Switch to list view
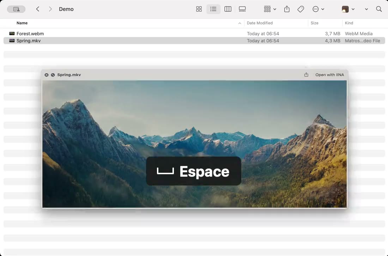Viewport: 388px width, 256px height. [x=213, y=9]
